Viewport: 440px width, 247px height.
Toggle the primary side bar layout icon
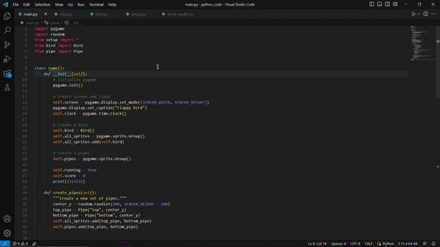click(371, 4)
